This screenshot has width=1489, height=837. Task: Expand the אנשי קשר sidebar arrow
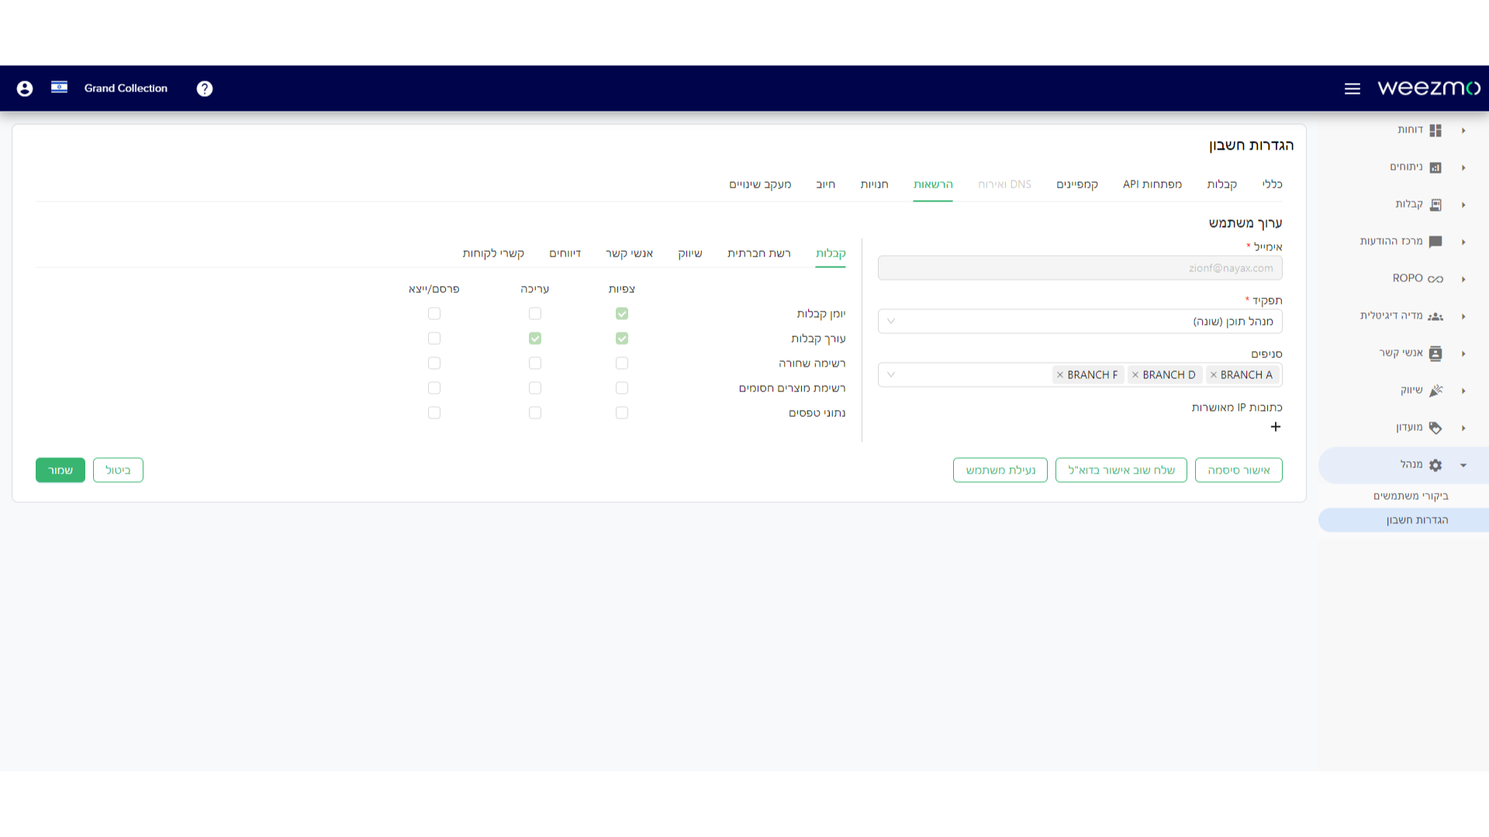[x=1463, y=353]
